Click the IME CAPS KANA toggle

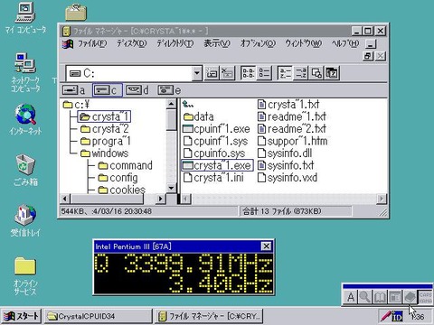425,297
